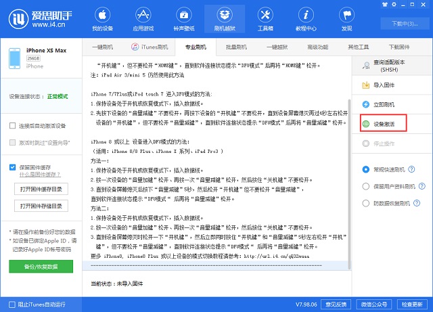Click green 备份/恢复数据 button

click(41, 267)
